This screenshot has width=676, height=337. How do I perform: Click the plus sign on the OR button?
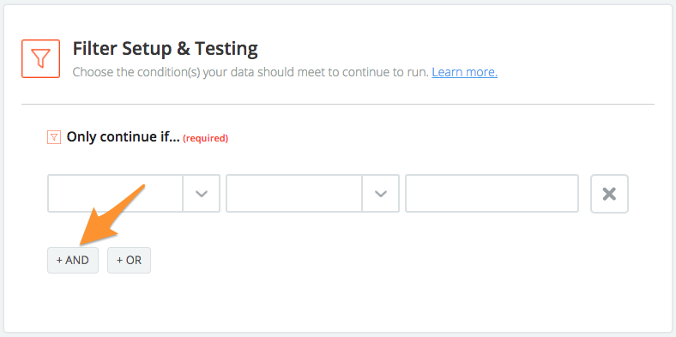pos(120,261)
